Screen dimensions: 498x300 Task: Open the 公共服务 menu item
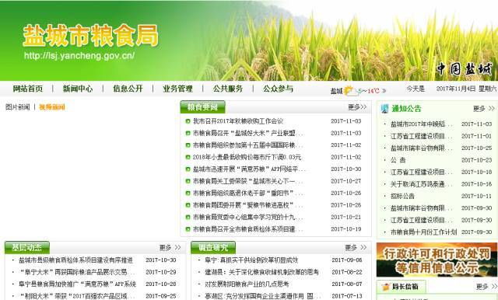[x=228, y=89]
